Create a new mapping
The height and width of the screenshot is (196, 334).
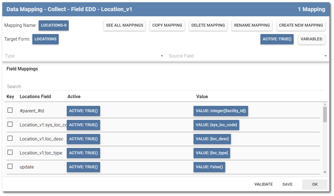point(301,25)
